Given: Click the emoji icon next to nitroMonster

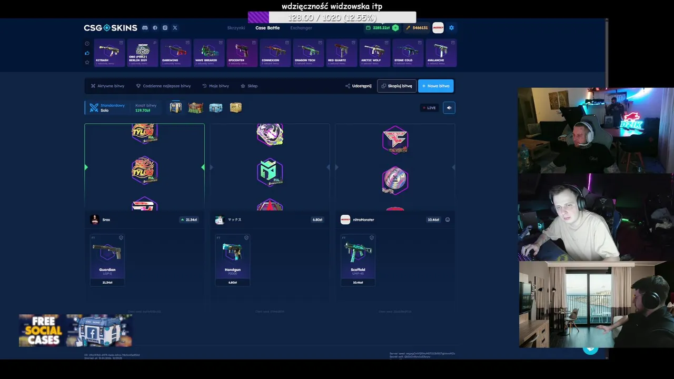Looking at the screenshot, I should (x=448, y=220).
